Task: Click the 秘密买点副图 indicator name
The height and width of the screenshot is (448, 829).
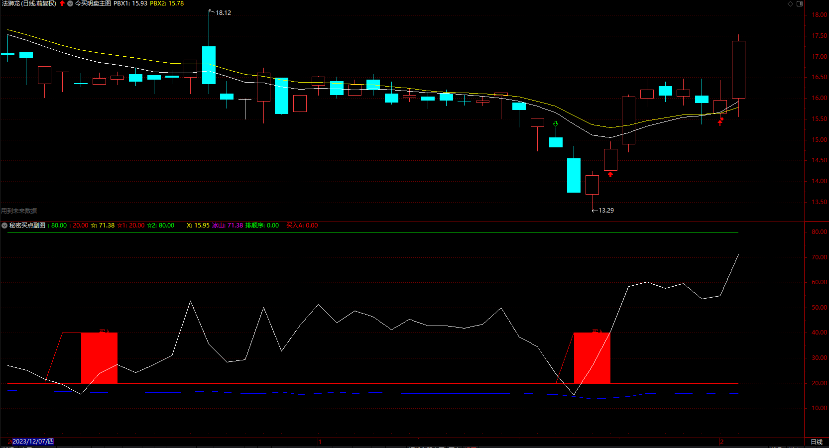Action: coord(27,225)
